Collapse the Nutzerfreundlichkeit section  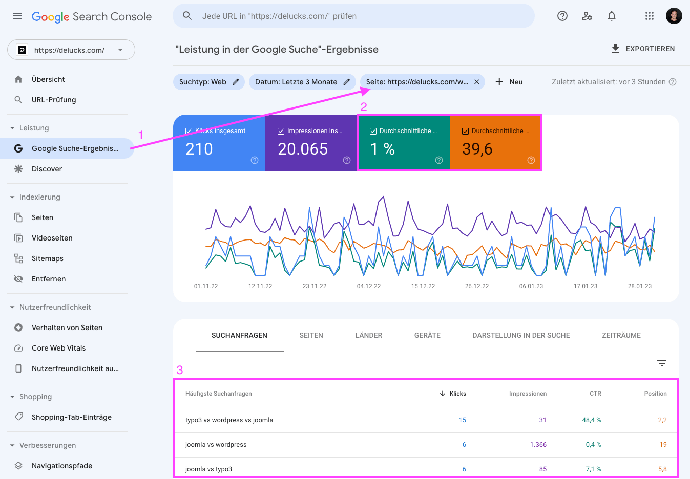[12, 307]
